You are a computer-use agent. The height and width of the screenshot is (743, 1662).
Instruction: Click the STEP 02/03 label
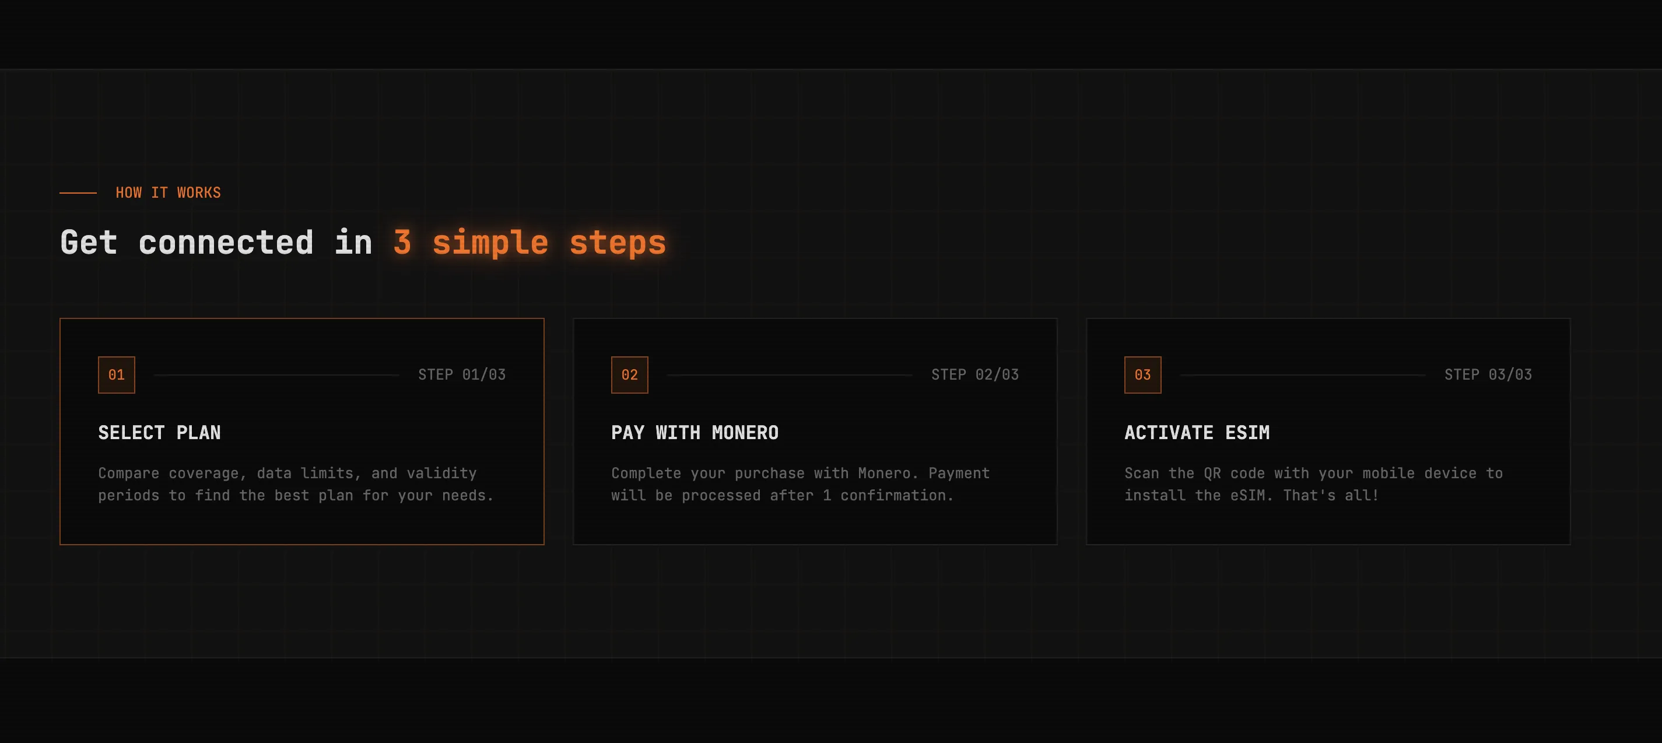click(975, 375)
